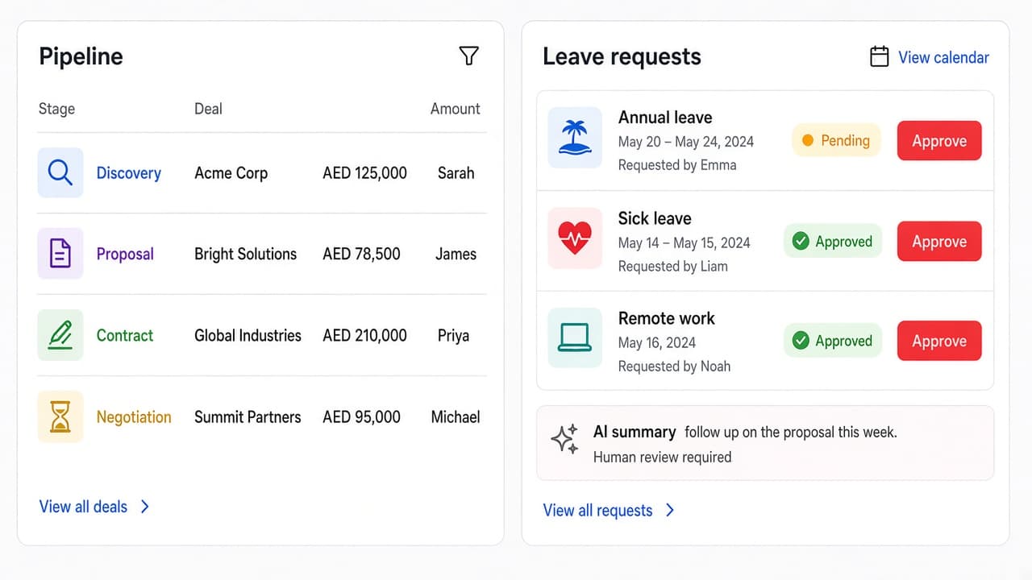The width and height of the screenshot is (1032, 580).
Task: Click the Summit Partners deal name
Action: [x=248, y=417]
